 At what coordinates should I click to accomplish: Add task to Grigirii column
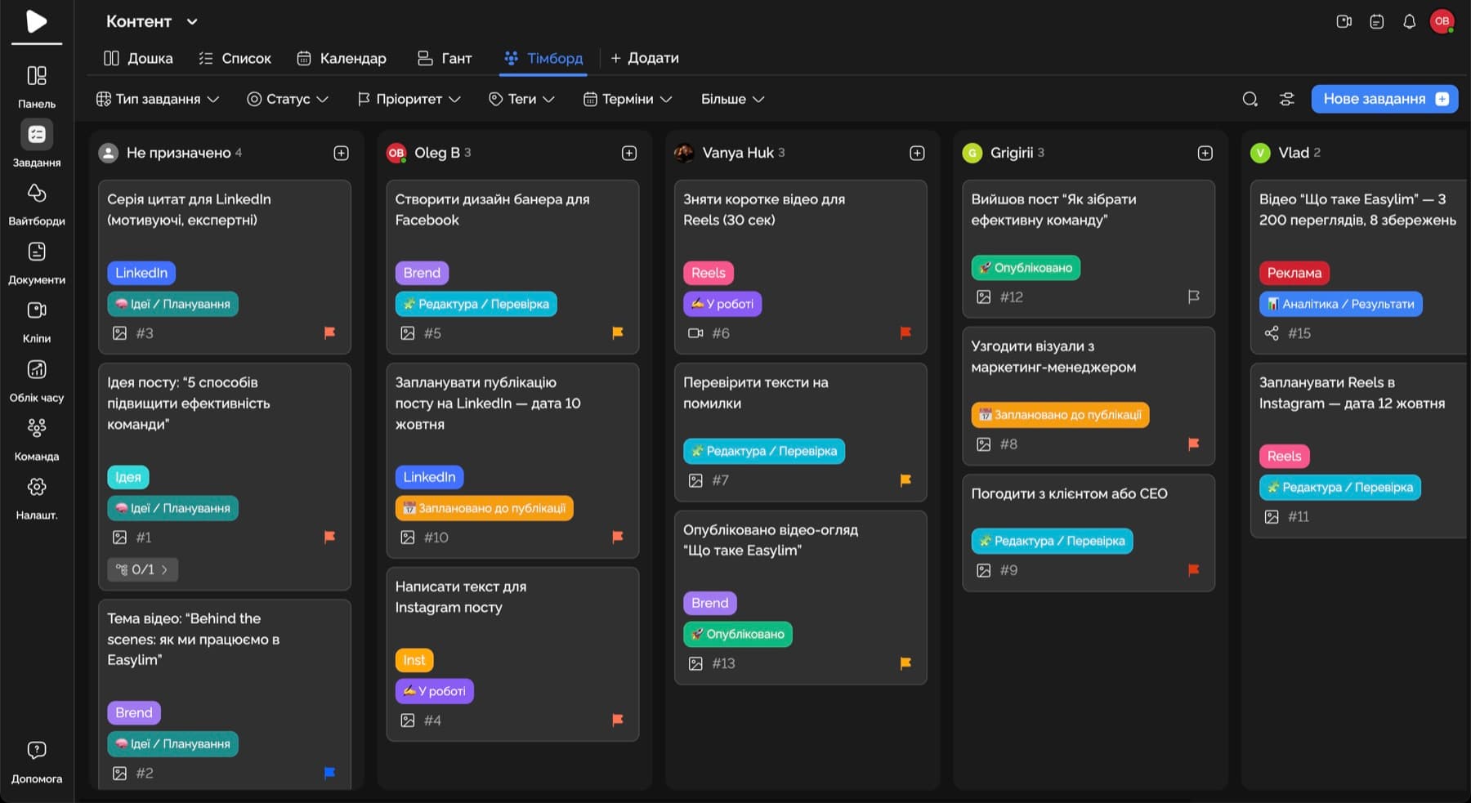(x=1205, y=153)
